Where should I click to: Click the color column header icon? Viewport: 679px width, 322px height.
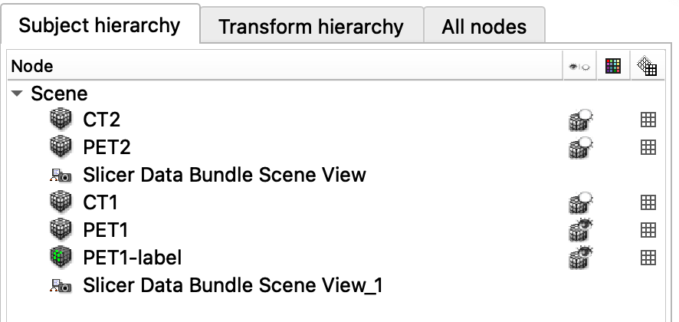click(613, 66)
